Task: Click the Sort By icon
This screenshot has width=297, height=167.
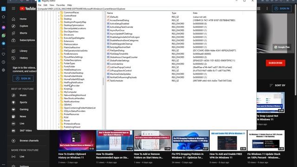Action: (x=271, y=85)
